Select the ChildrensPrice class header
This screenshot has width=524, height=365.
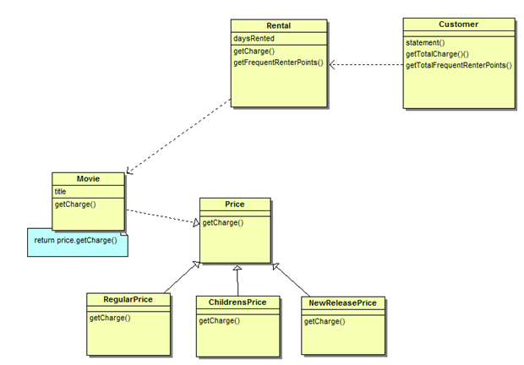tap(237, 302)
